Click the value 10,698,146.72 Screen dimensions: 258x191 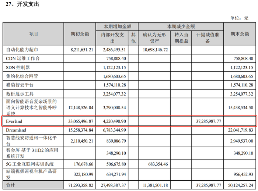(155, 50)
